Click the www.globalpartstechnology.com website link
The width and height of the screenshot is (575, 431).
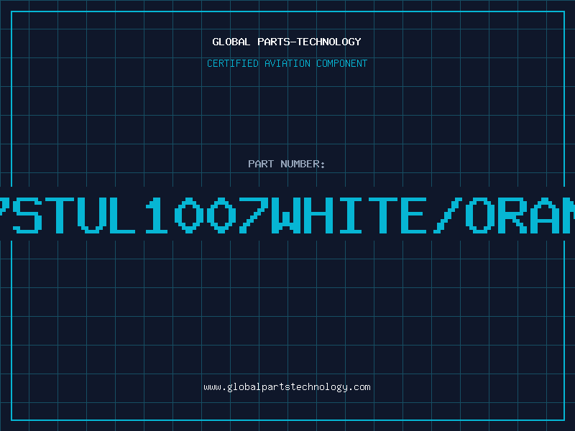tap(287, 387)
